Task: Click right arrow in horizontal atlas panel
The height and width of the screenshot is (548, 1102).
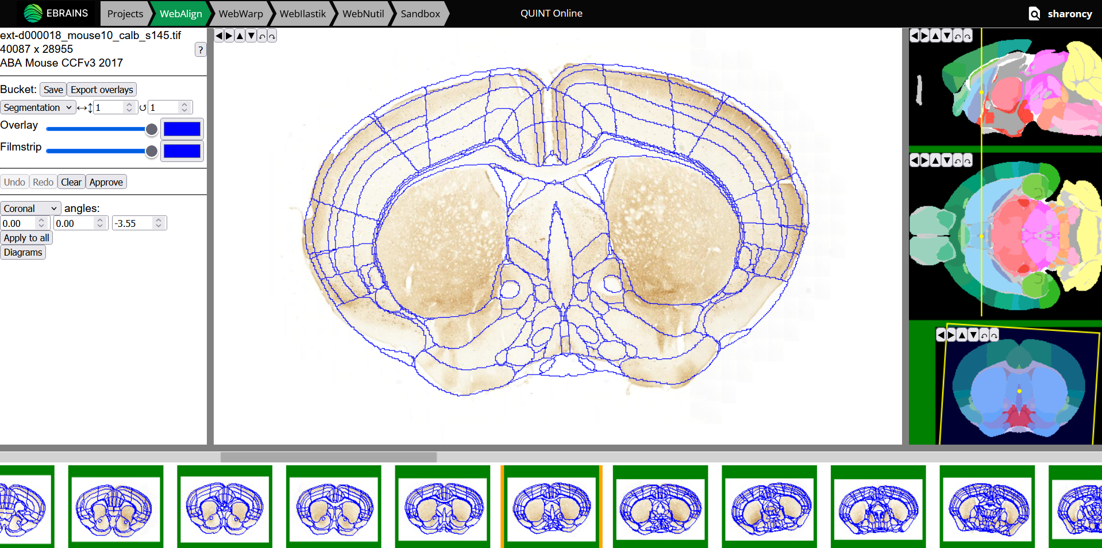Action: click(925, 161)
